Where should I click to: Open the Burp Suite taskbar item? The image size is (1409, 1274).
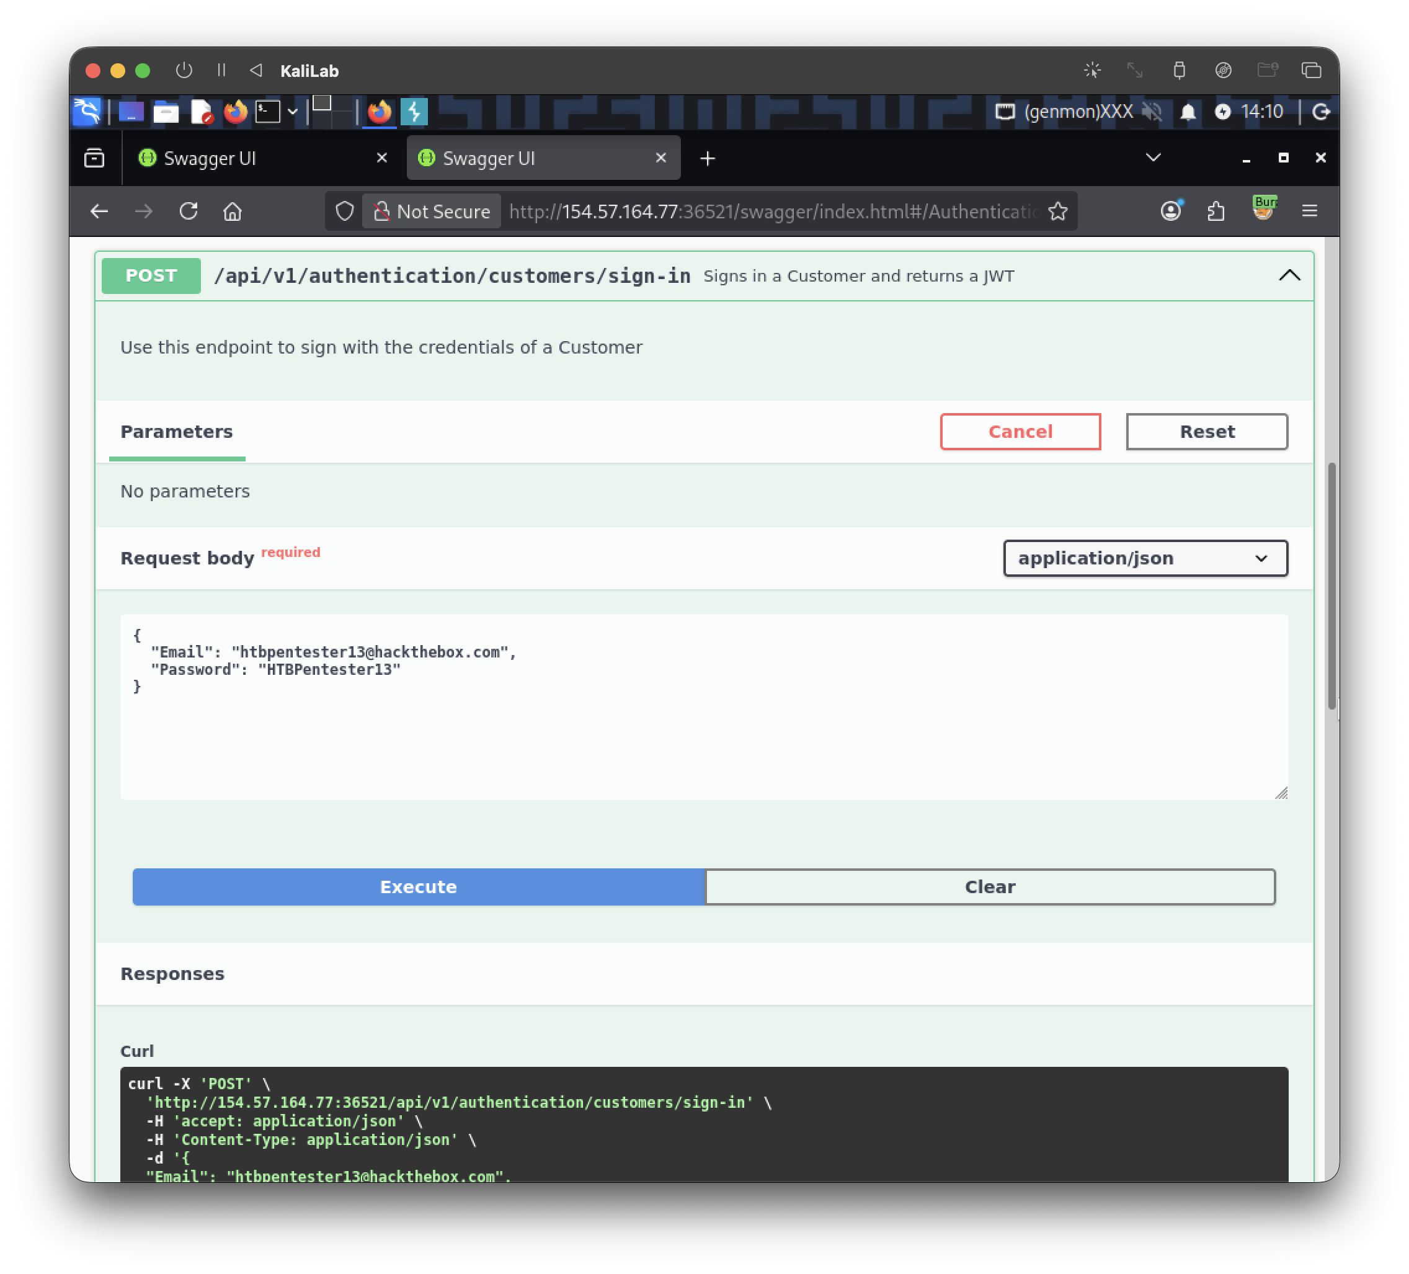(414, 112)
